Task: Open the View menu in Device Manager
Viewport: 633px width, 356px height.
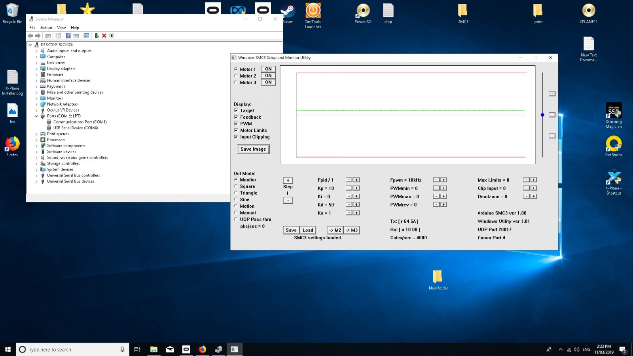Action: click(x=61, y=28)
